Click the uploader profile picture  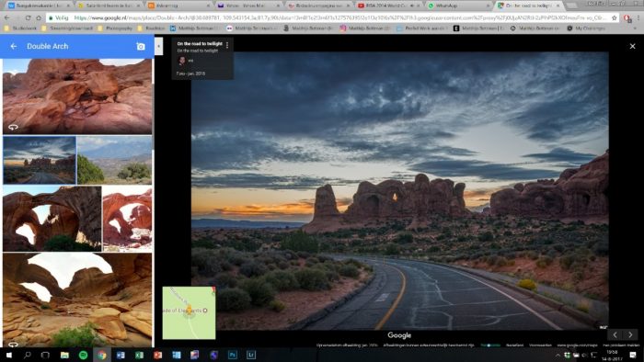[x=182, y=61]
